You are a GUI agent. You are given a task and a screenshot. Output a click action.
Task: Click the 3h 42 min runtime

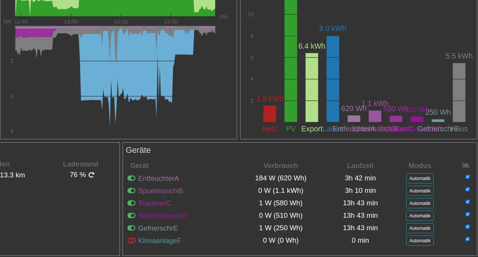pyautogui.click(x=360, y=178)
